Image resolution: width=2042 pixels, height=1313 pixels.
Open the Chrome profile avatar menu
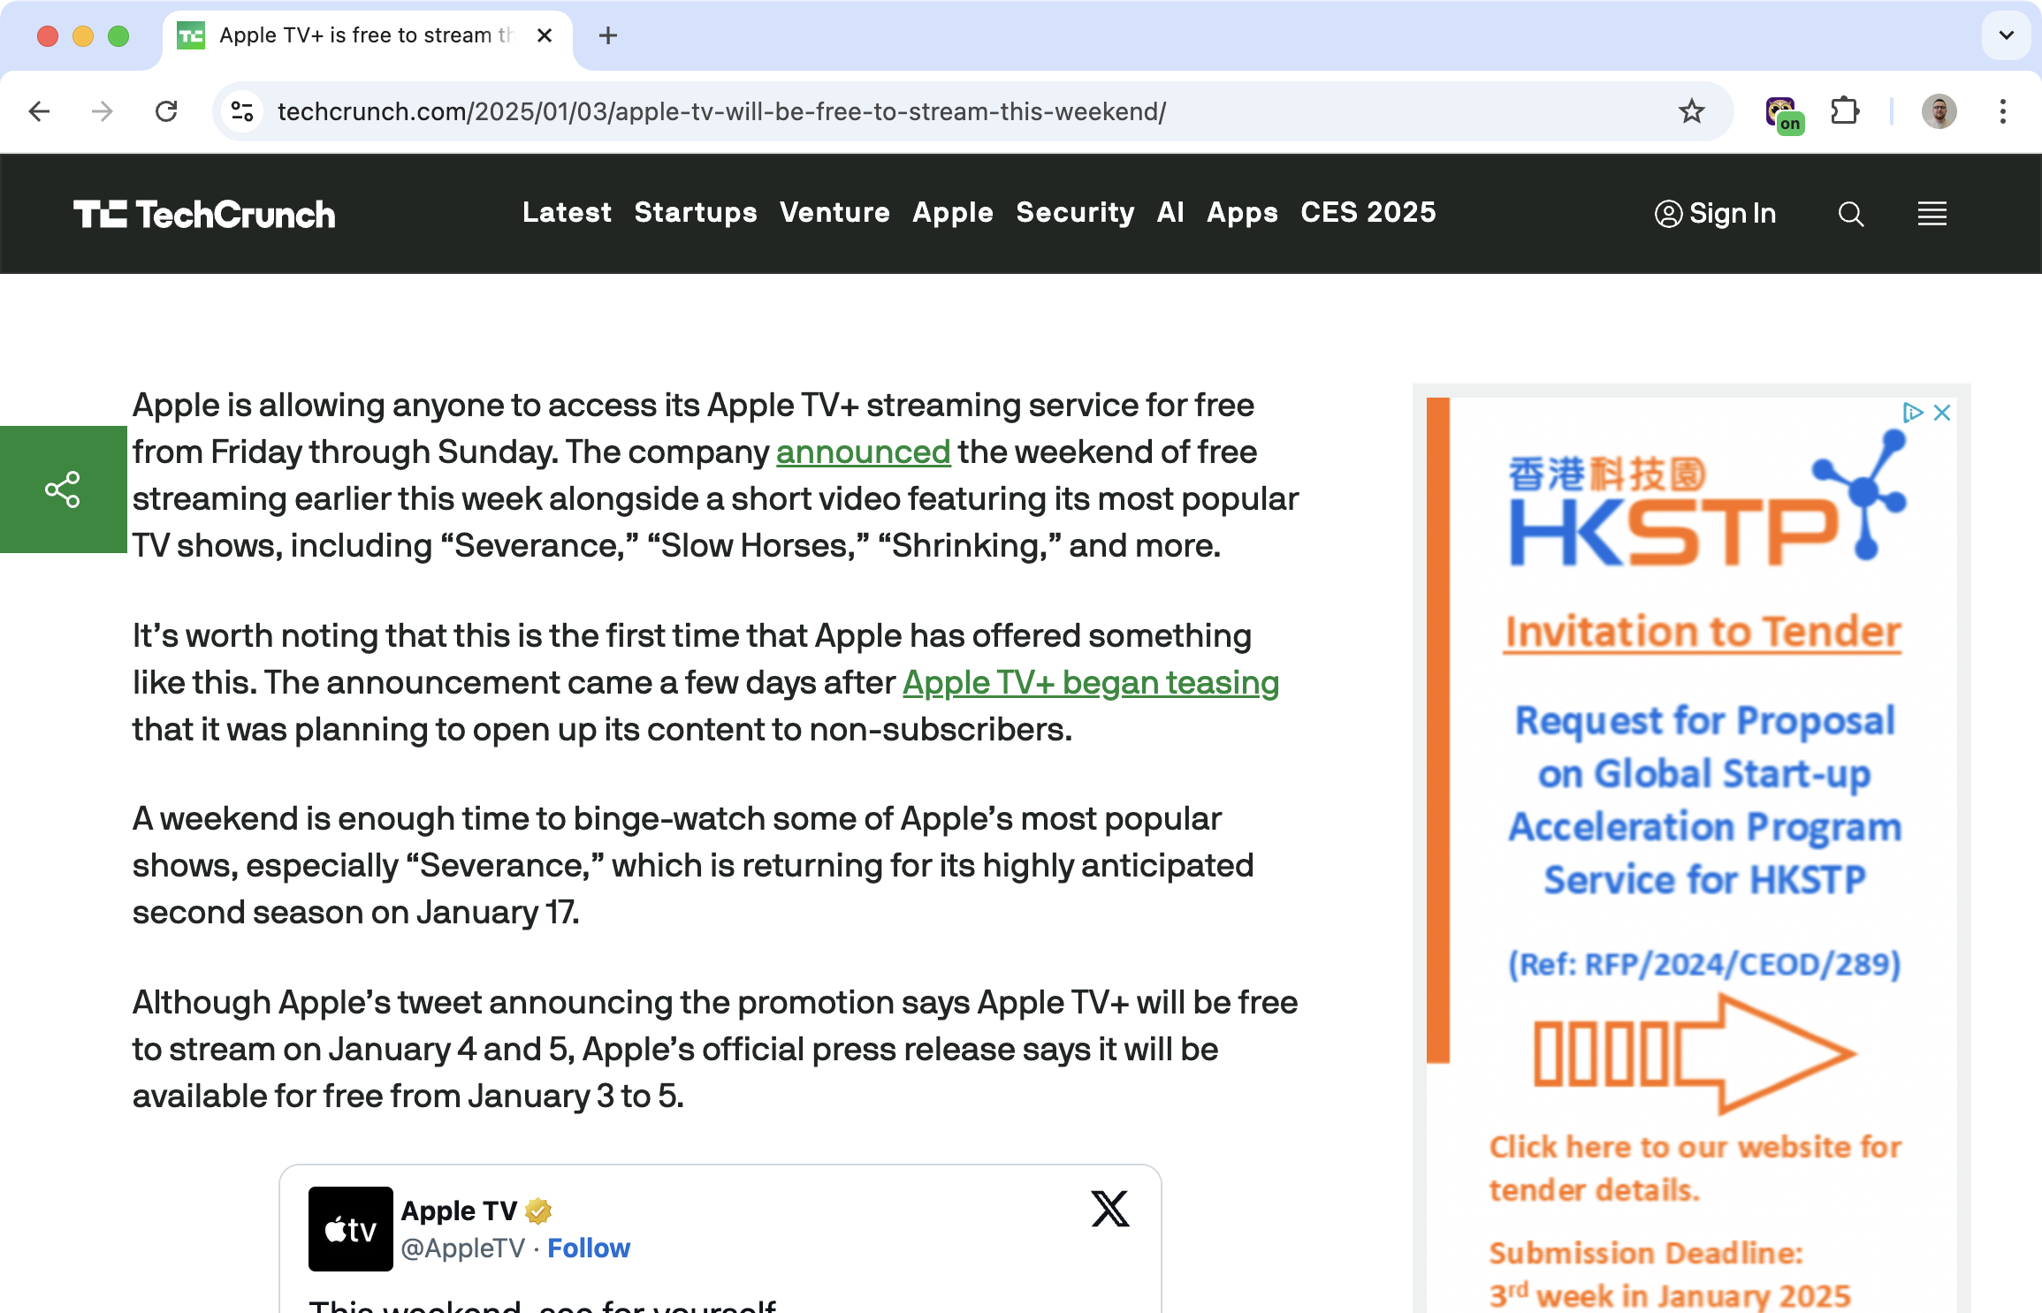pyautogui.click(x=1939, y=111)
